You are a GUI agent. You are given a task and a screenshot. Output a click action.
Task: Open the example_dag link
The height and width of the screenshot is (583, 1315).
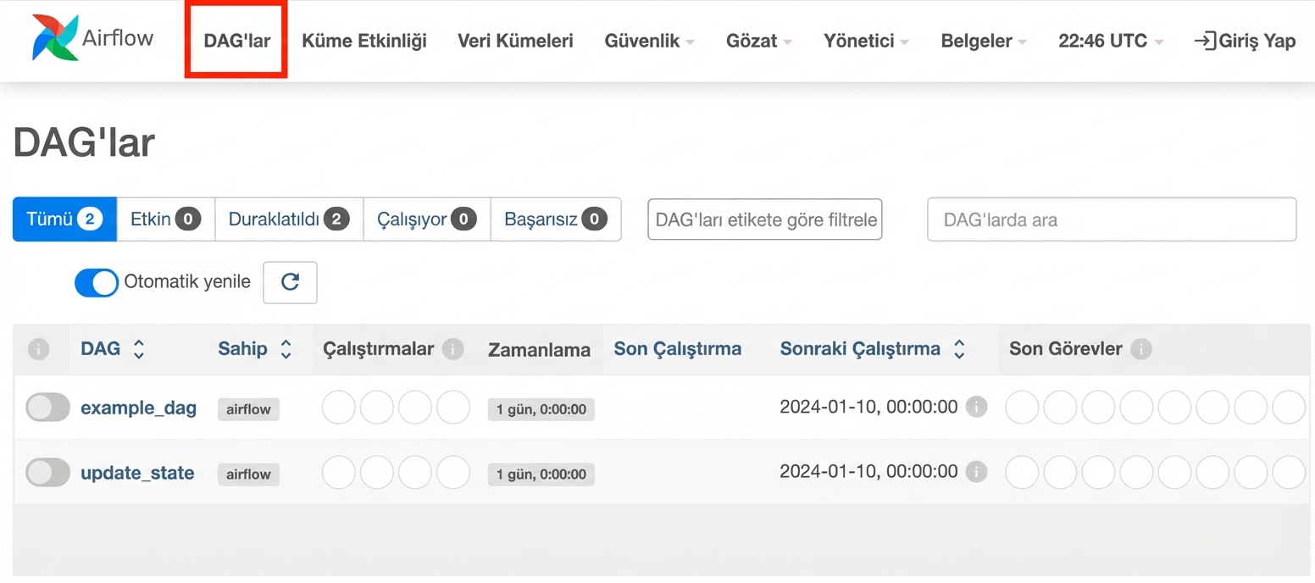coord(138,407)
